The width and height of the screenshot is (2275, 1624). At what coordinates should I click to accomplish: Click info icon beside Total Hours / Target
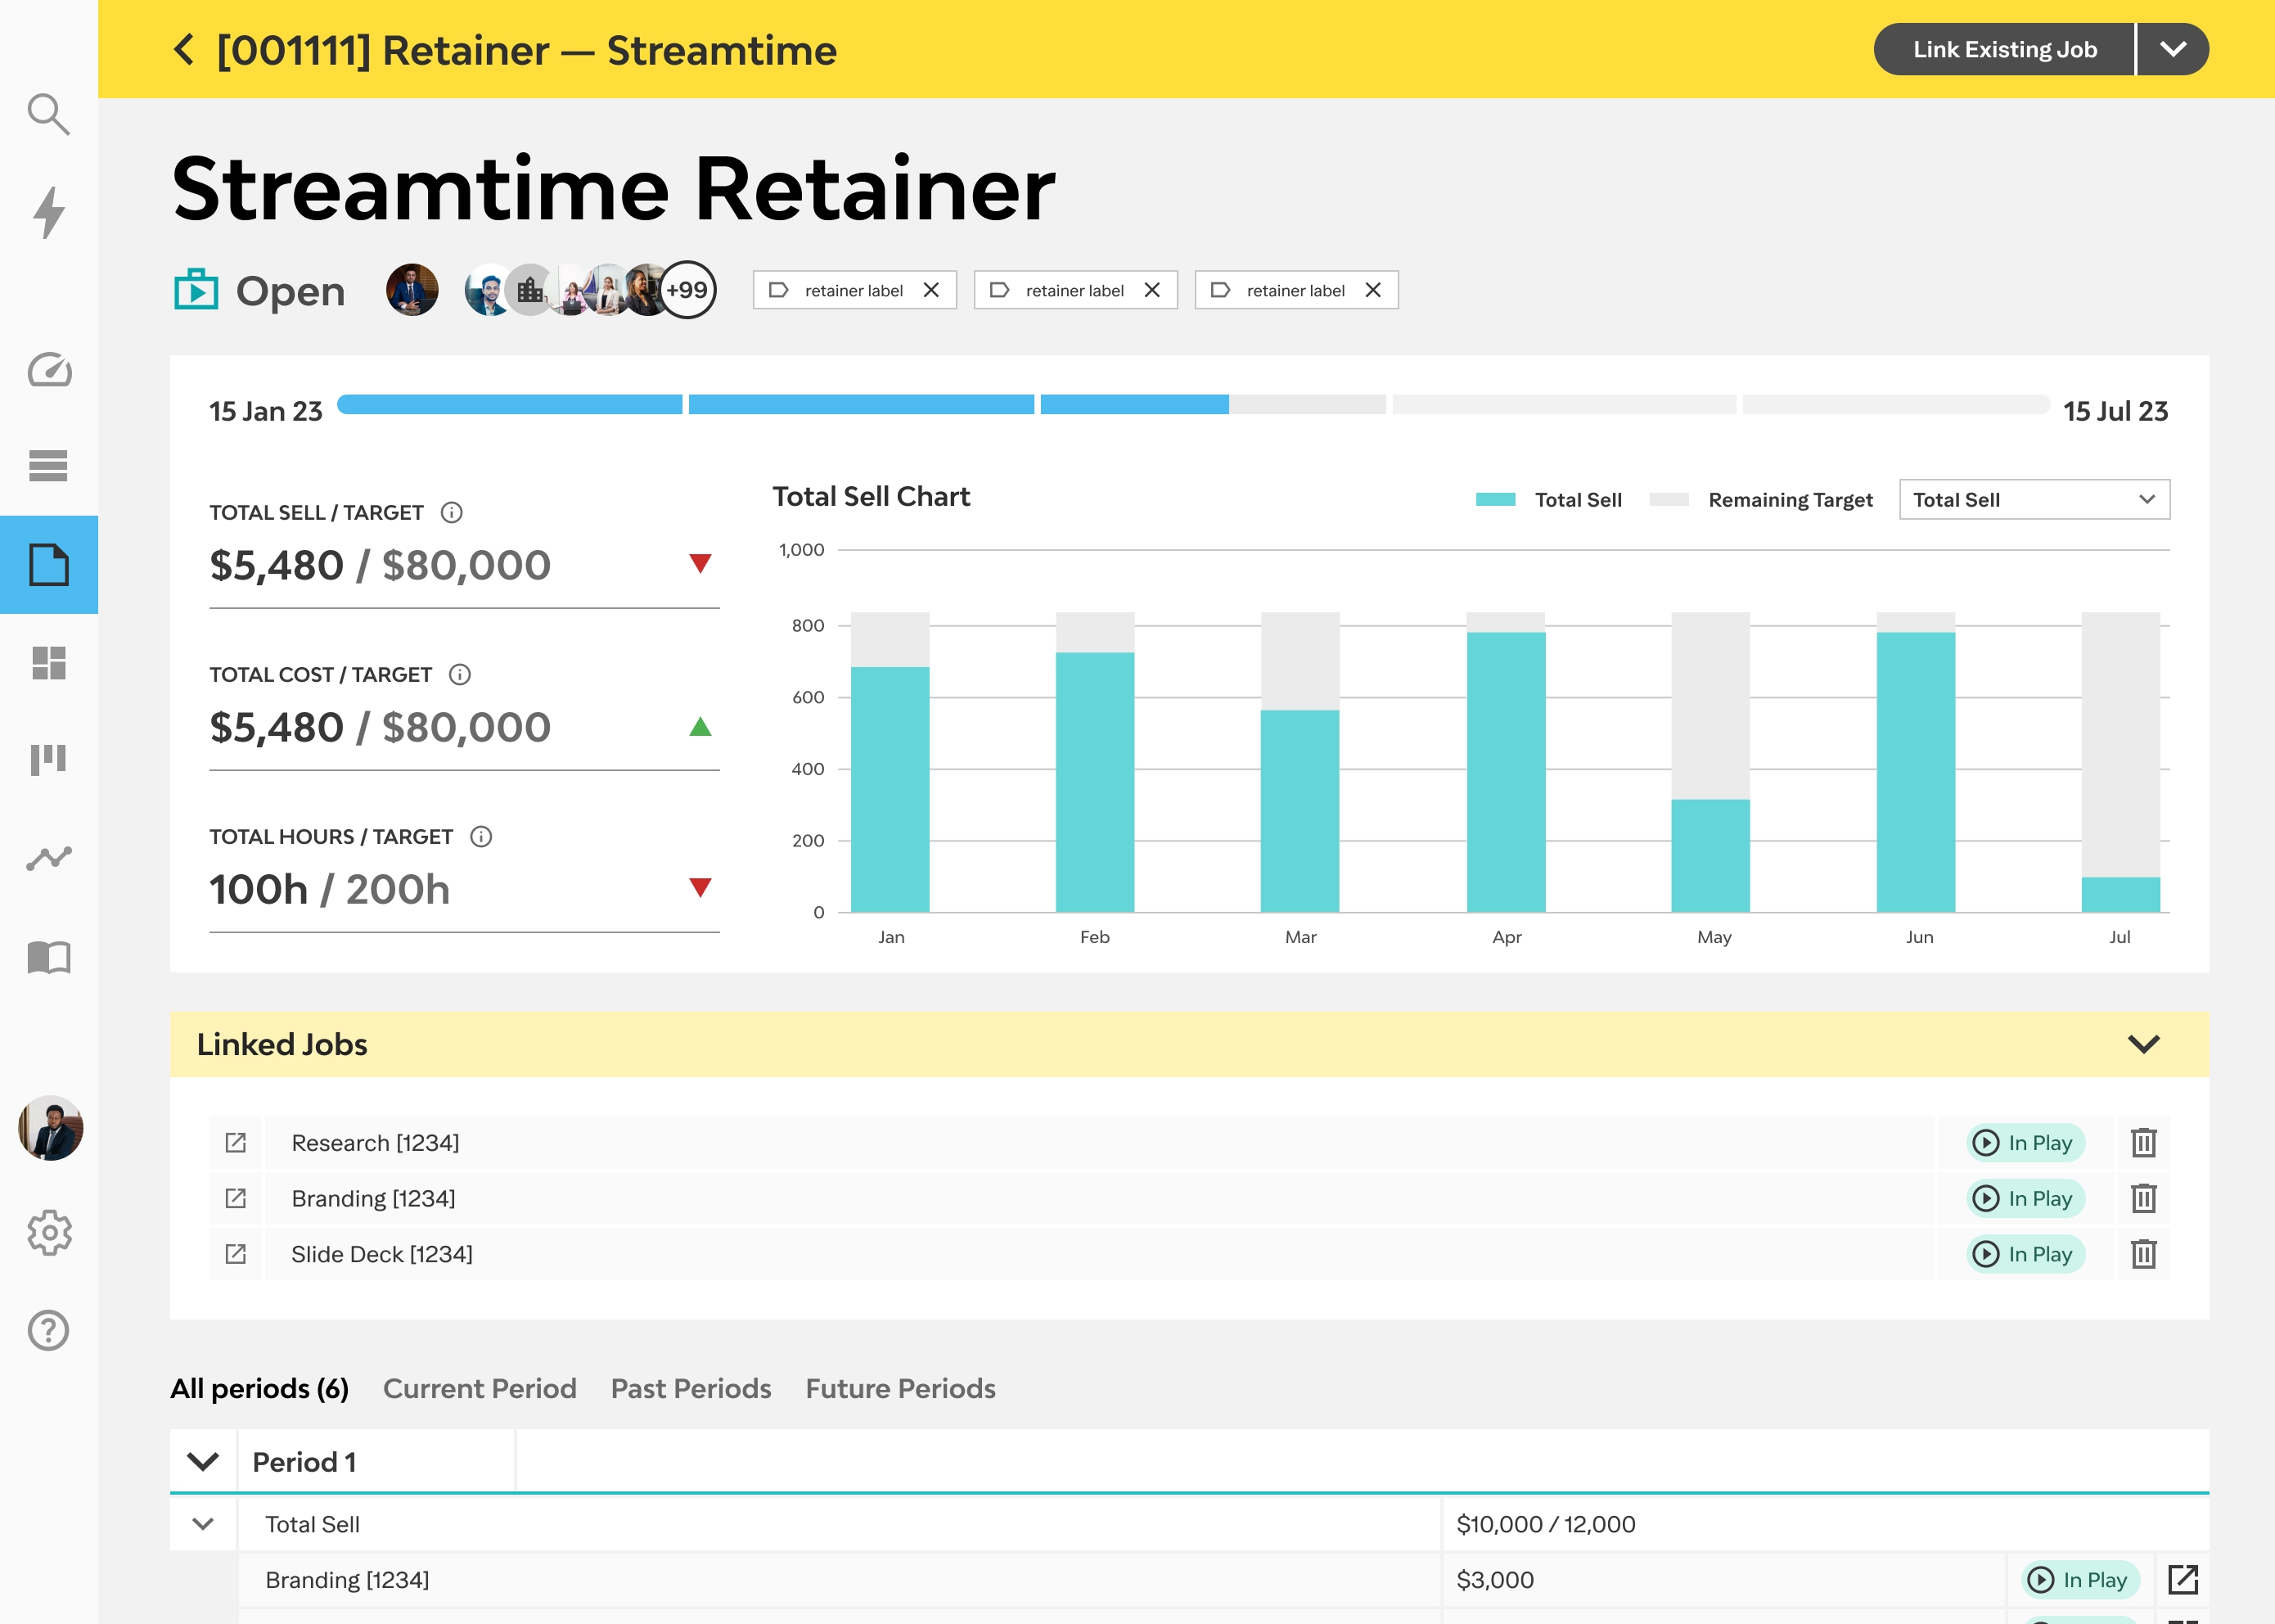pyautogui.click(x=481, y=837)
